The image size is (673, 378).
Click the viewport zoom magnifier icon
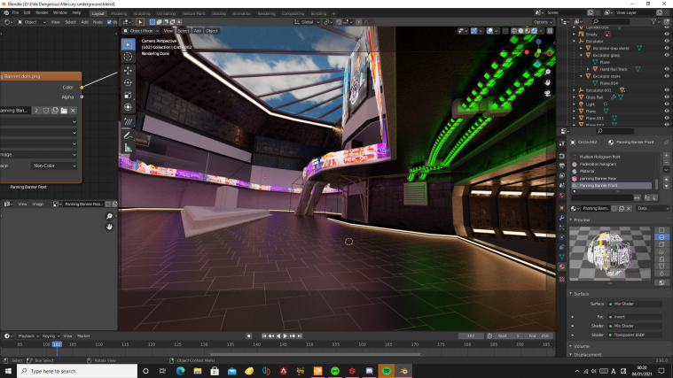point(548,72)
